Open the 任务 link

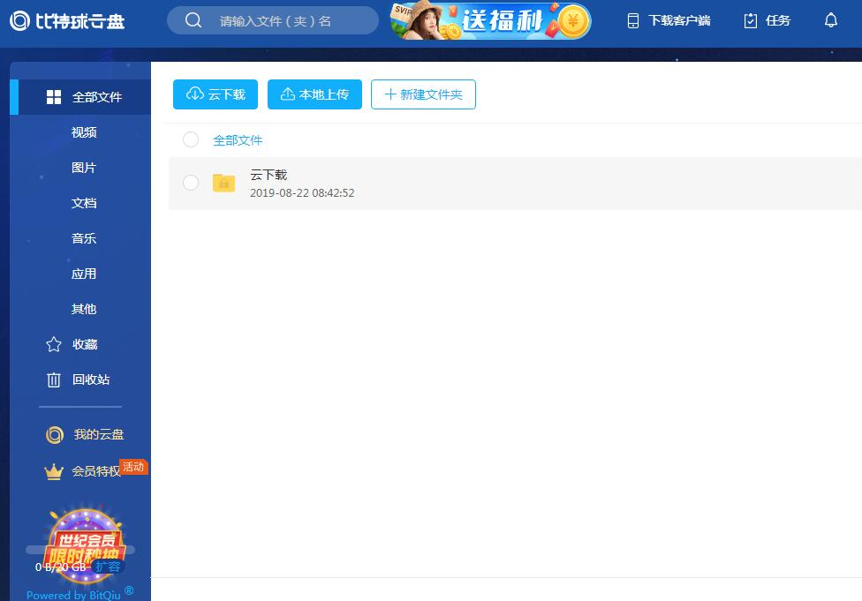click(778, 21)
